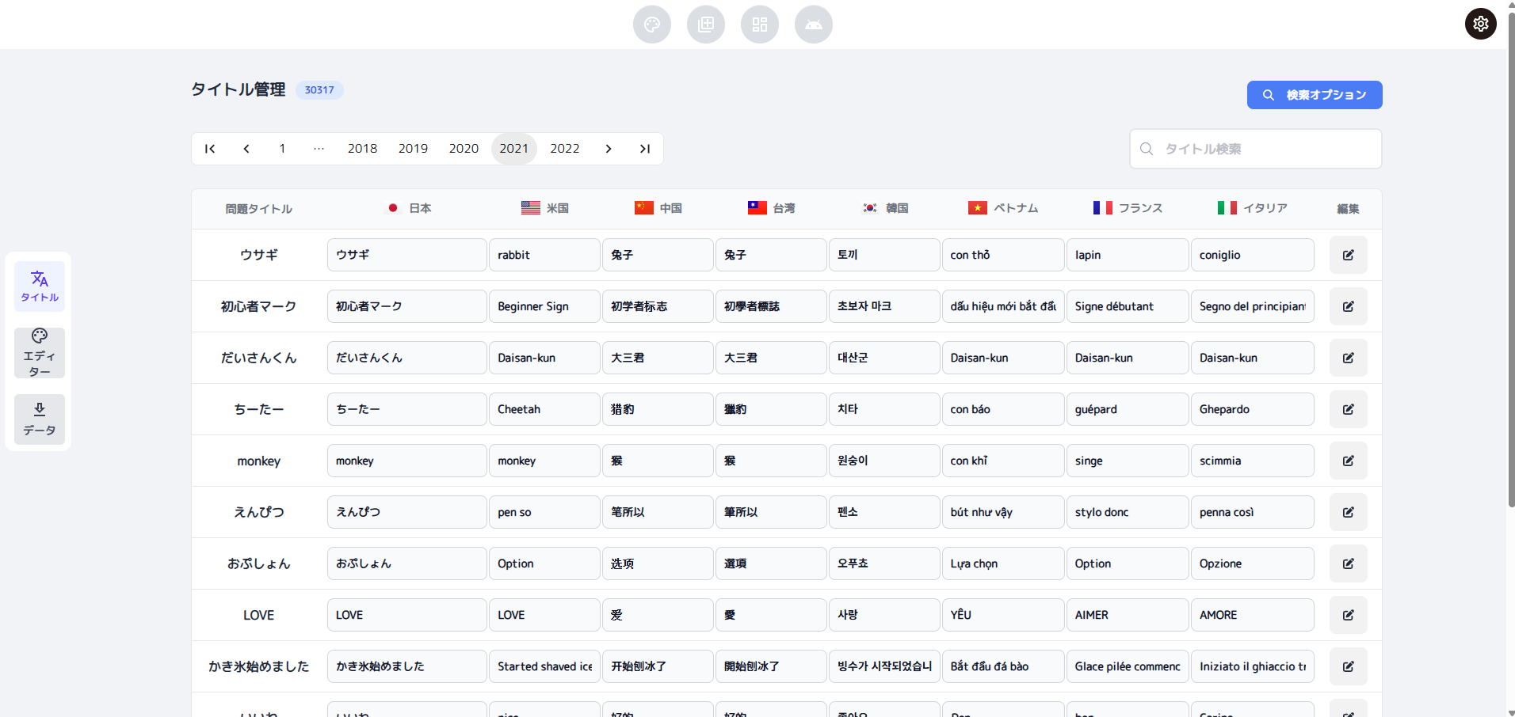Edit the だいさんくん row
The width and height of the screenshot is (1515, 717).
[x=1348, y=358]
